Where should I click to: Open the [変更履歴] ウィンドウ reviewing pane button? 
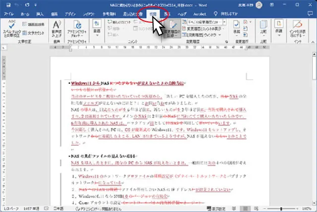[202, 35]
